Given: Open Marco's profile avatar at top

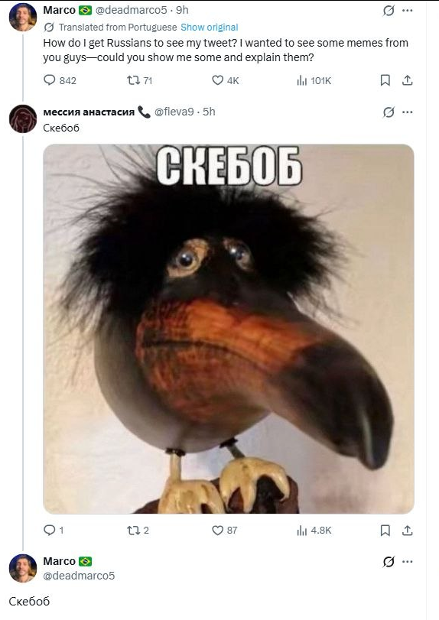Looking at the screenshot, I should [23, 17].
